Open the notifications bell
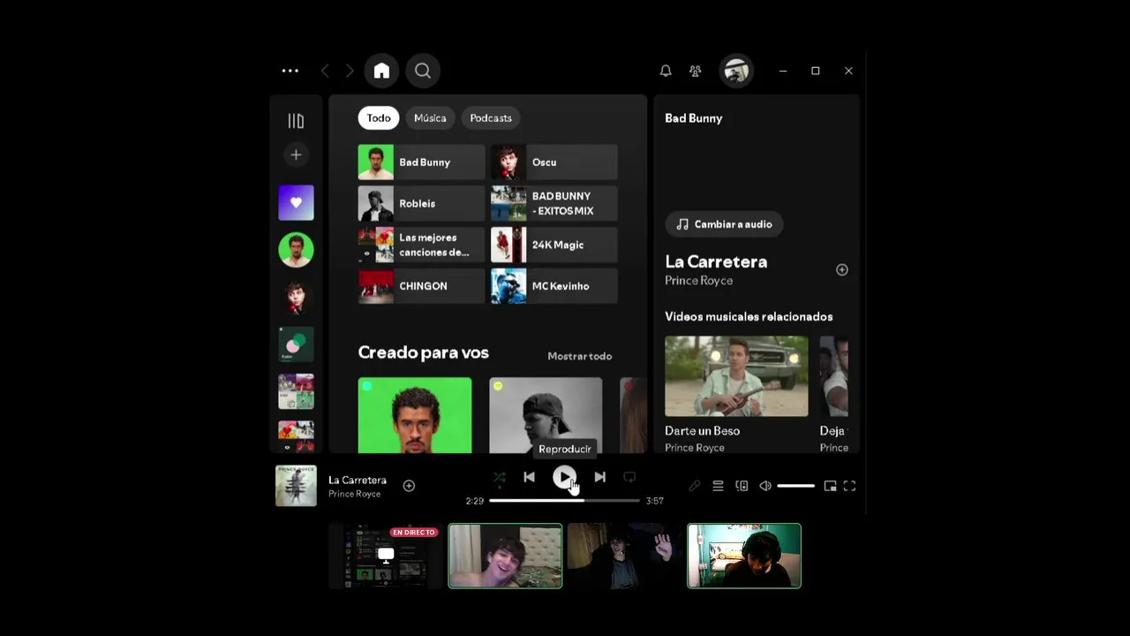Screen dimensions: 1130x636 tap(666, 71)
